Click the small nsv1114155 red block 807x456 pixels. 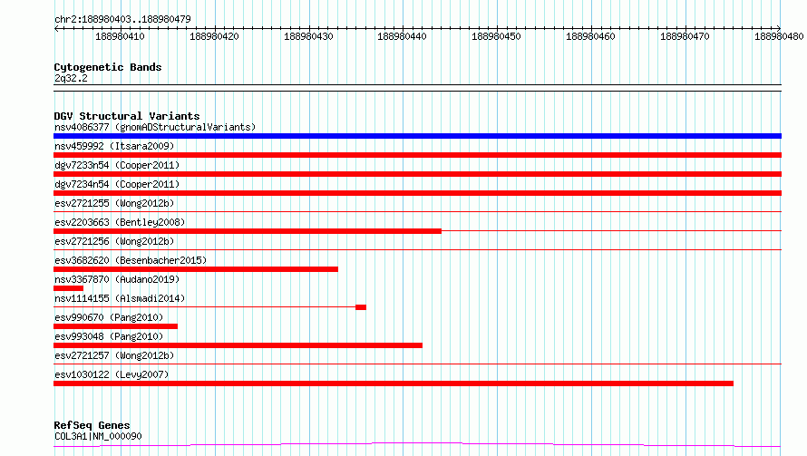pos(361,307)
